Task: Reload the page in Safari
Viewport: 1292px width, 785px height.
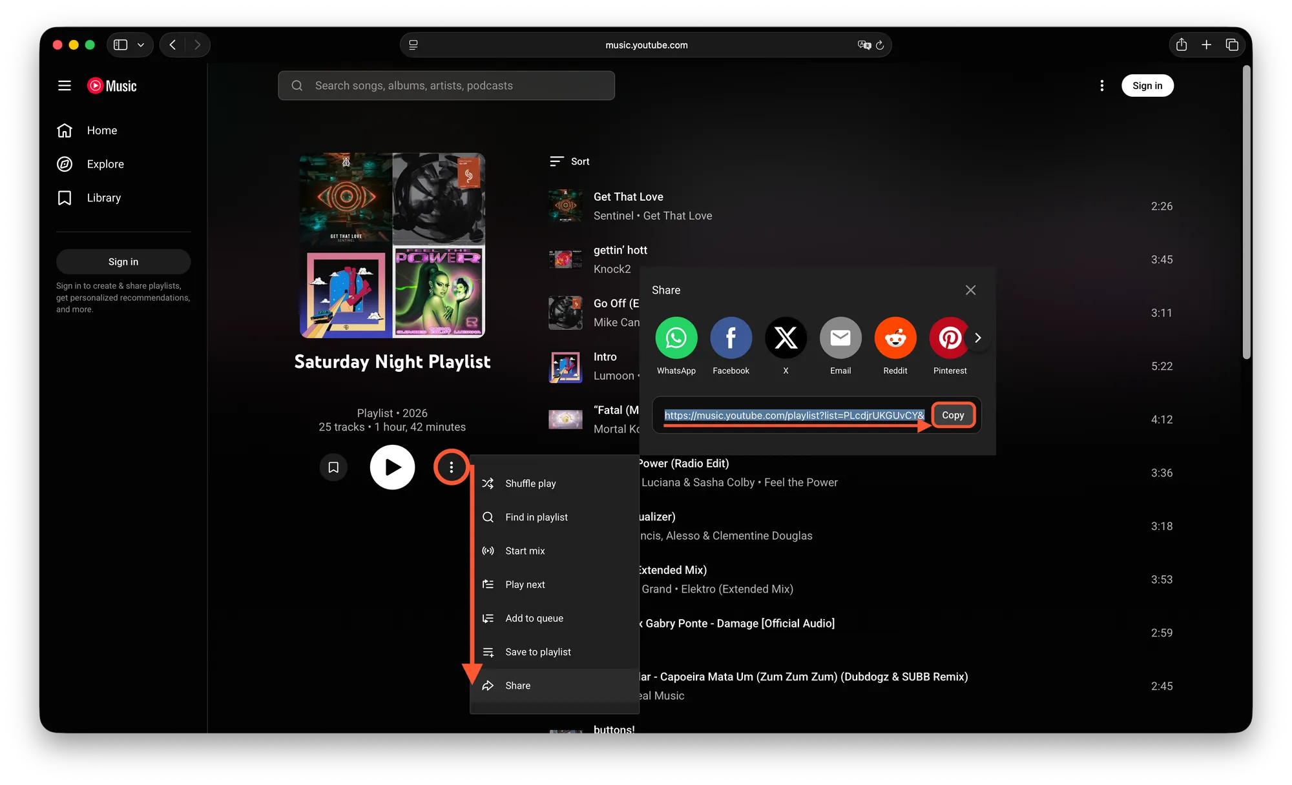Action: pos(880,45)
